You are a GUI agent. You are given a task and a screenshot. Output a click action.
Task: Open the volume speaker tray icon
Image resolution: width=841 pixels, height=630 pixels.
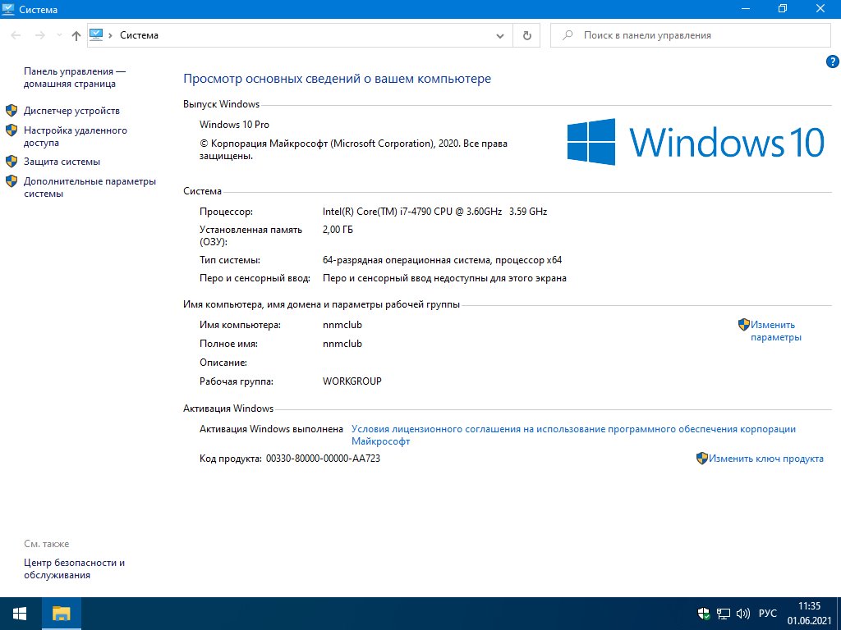coord(743,613)
